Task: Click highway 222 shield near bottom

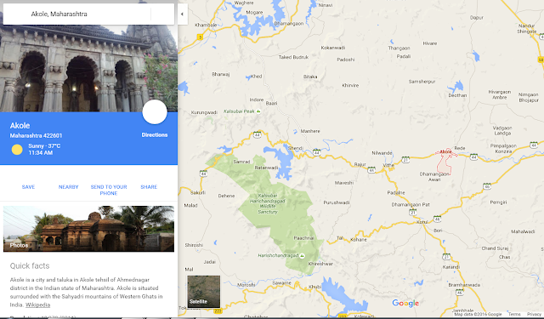Action: (x=218, y=311)
